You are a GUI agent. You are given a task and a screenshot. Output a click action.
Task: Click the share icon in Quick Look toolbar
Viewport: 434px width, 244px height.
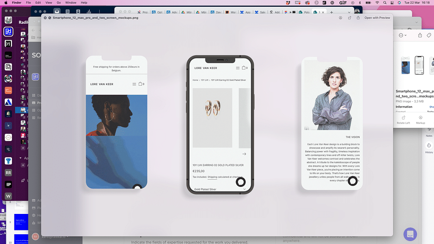pos(358,18)
